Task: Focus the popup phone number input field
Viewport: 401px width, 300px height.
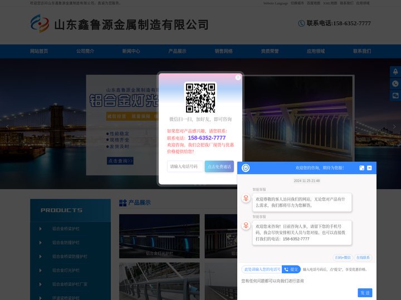Action: click(185, 166)
